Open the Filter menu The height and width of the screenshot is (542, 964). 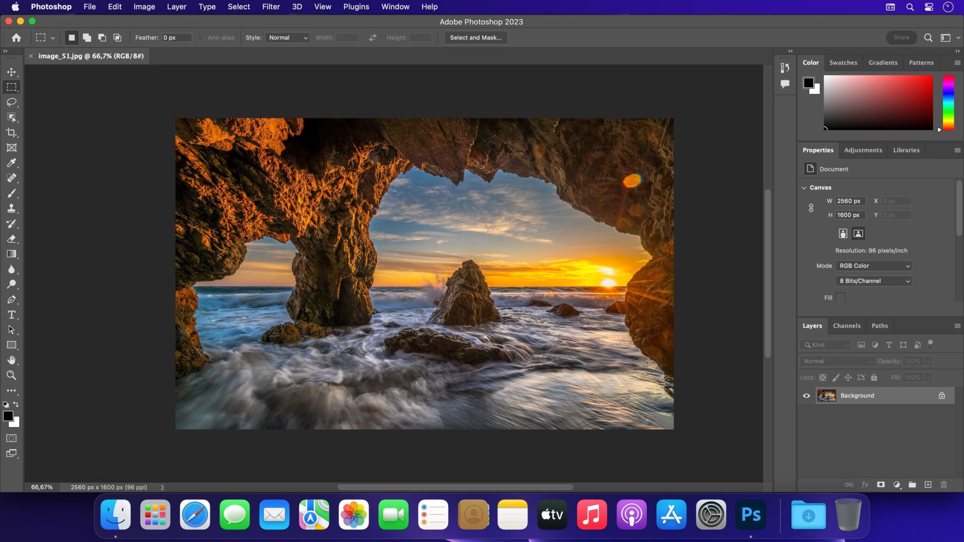(x=271, y=7)
